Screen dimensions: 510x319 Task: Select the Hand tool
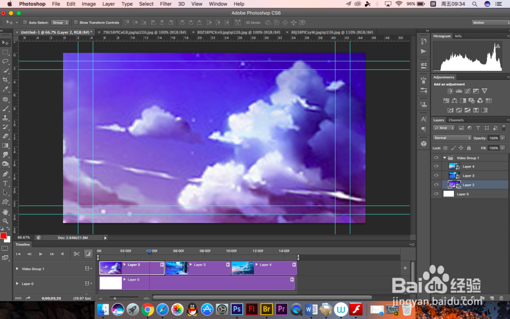[x=5, y=212]
